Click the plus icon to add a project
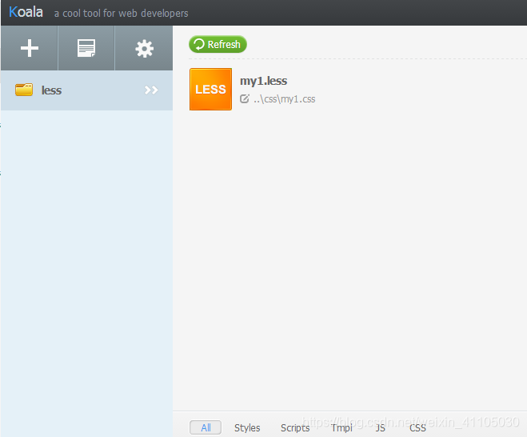Image resolution: width=527 pixels, height=437 pixels. 30,48
